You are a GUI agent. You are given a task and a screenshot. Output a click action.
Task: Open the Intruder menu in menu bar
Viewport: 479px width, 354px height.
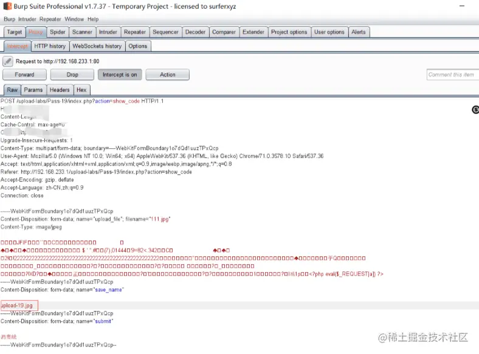coord(27,19)
